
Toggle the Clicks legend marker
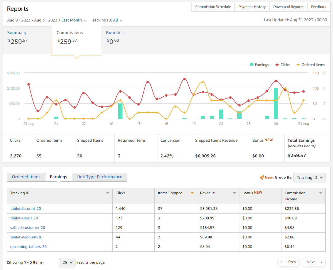[x=277, y=65]
